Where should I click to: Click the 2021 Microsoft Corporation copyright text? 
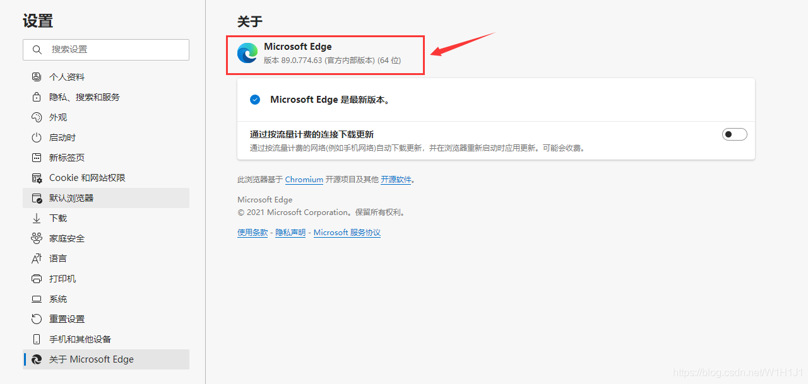(322, 212)
